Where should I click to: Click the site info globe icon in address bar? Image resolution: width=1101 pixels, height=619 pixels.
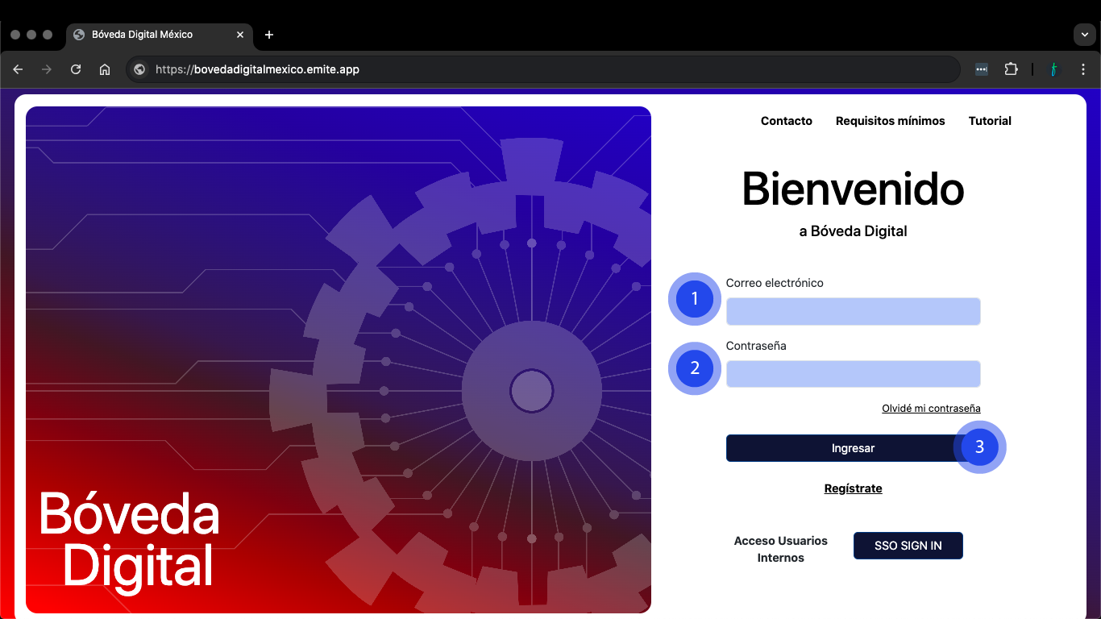139,69
